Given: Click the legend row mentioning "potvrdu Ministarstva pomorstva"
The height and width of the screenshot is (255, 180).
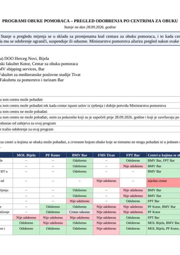Looking at the screenshot, I should point(90,105).
